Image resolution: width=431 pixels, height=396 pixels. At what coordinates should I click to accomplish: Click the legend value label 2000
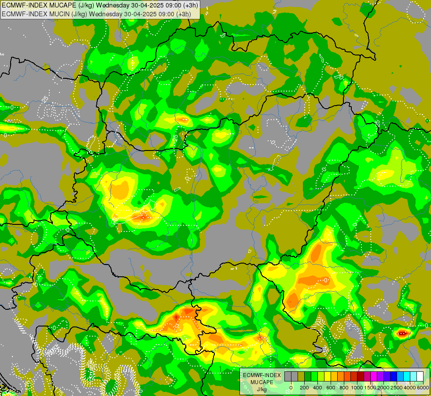point(383,388)
